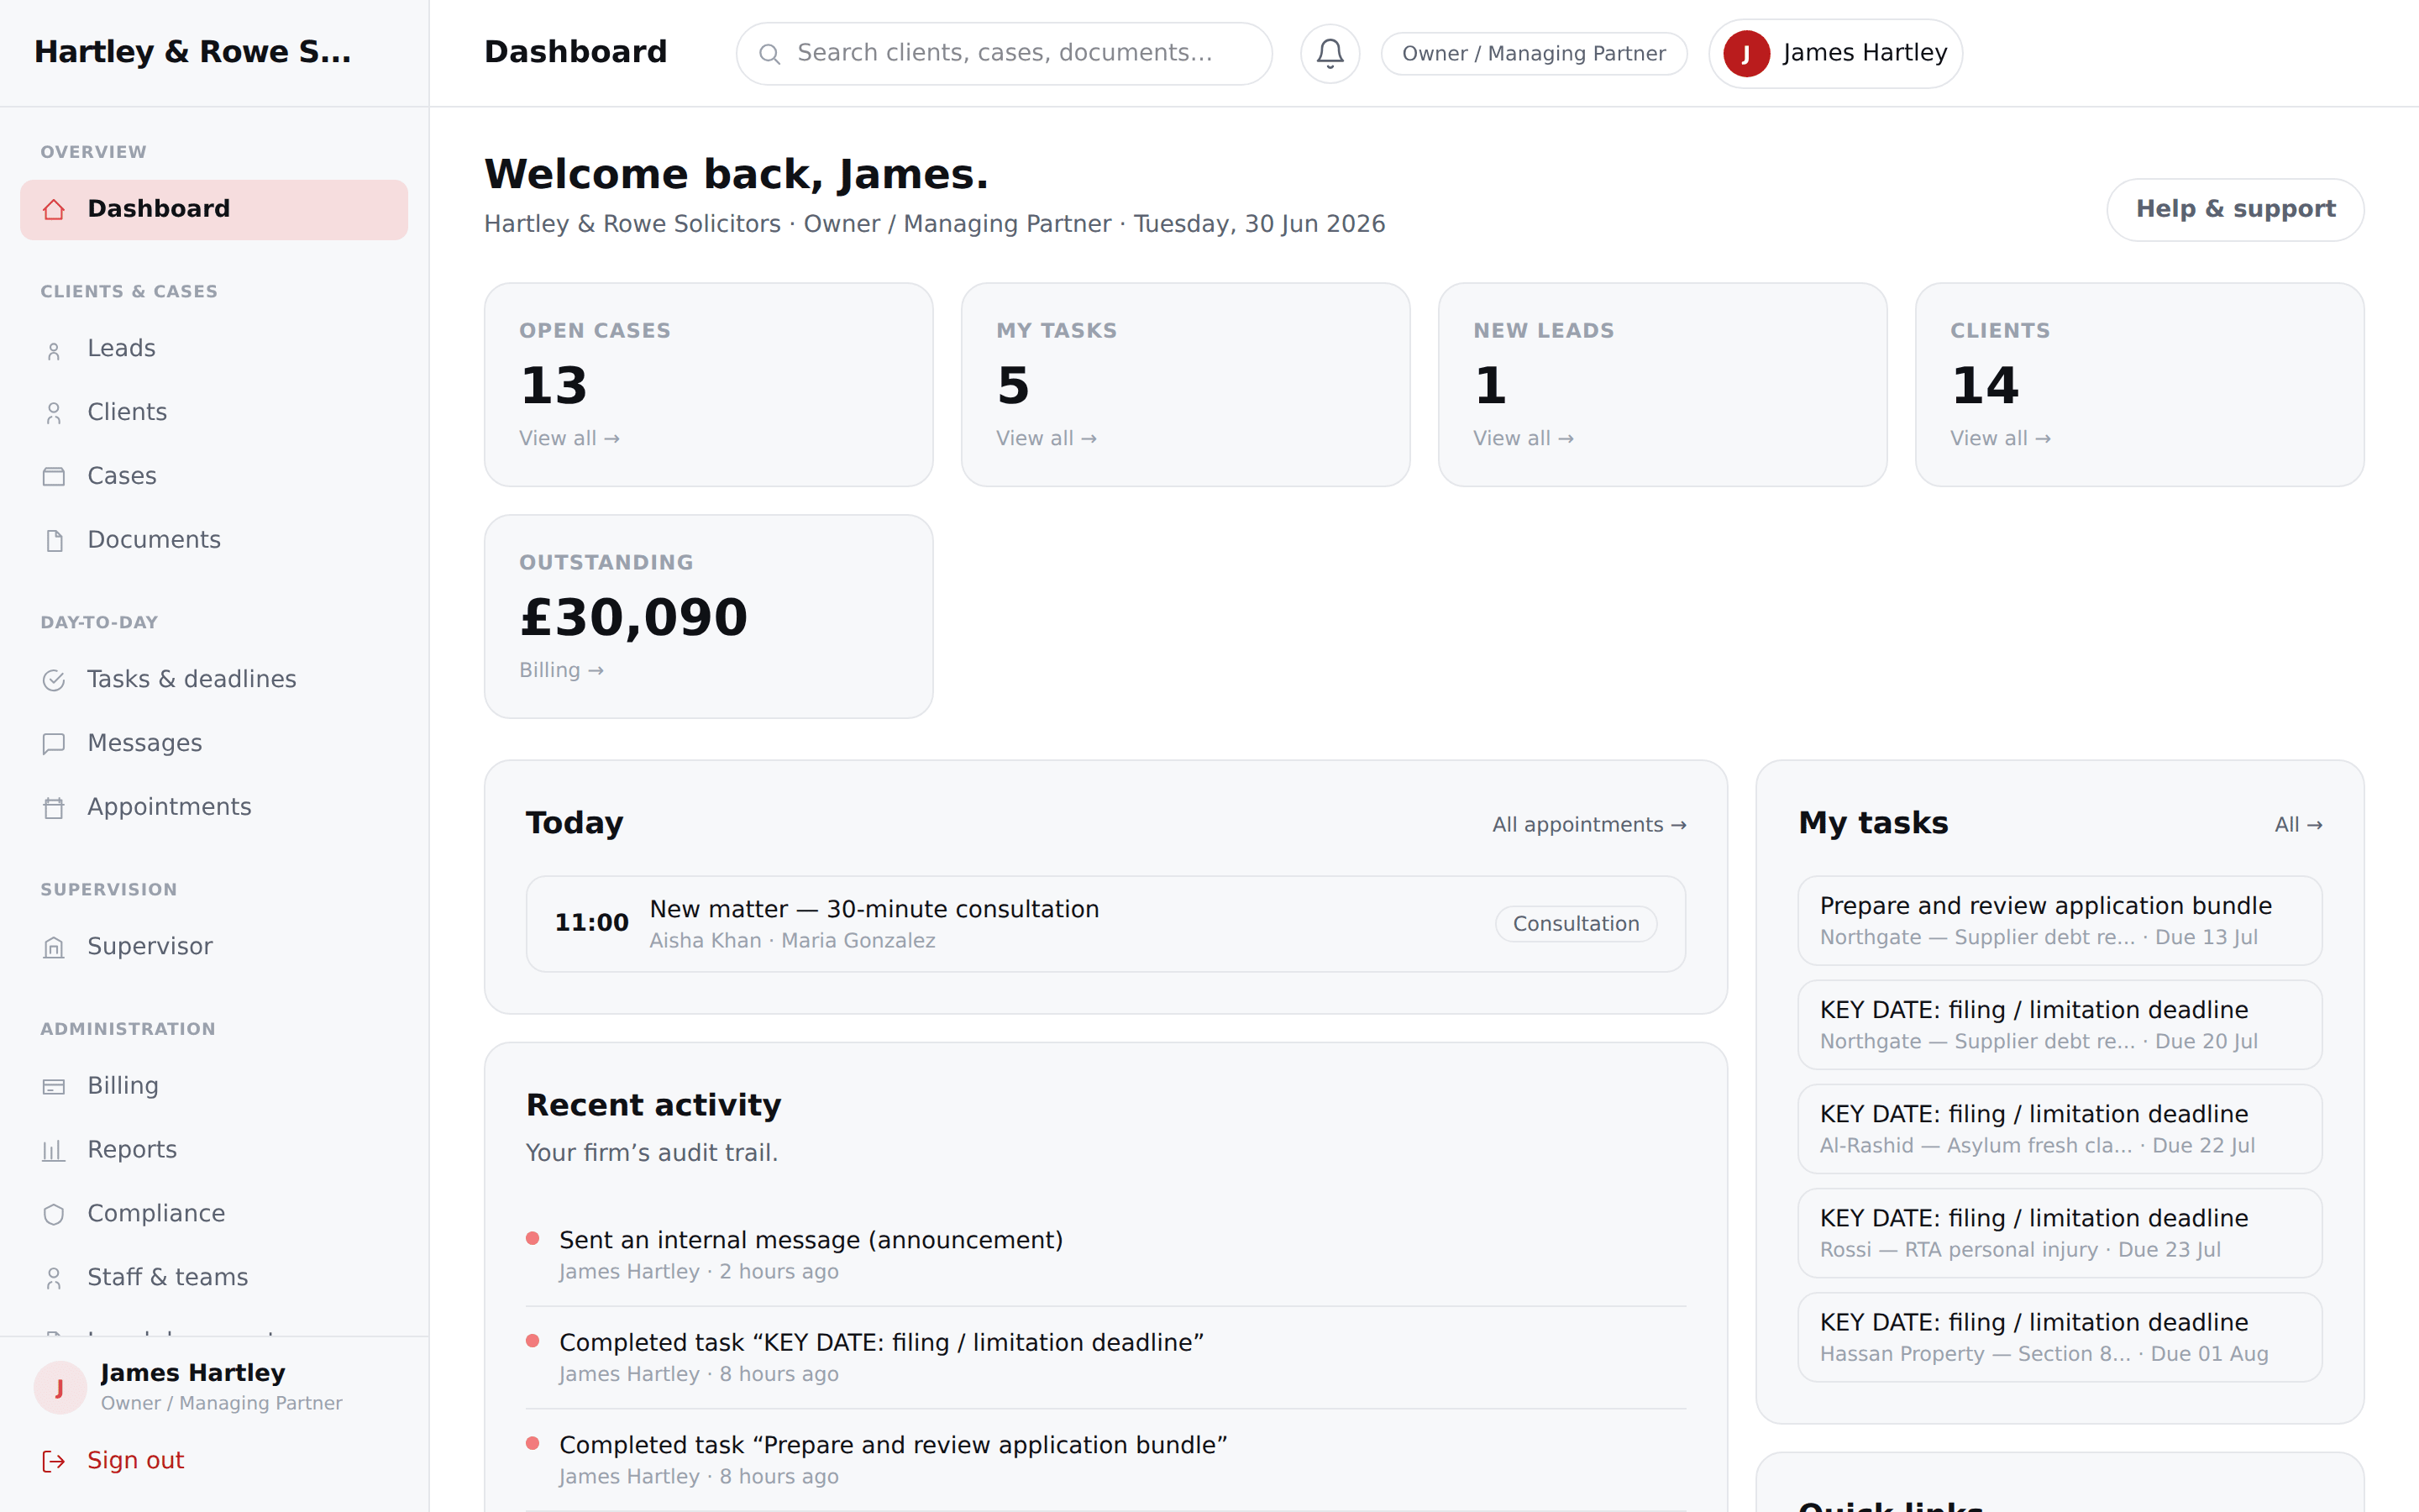Screen dimensions: 2419x1512
Task: Click View all under New Leads
Action: [x=1522, y=439]
